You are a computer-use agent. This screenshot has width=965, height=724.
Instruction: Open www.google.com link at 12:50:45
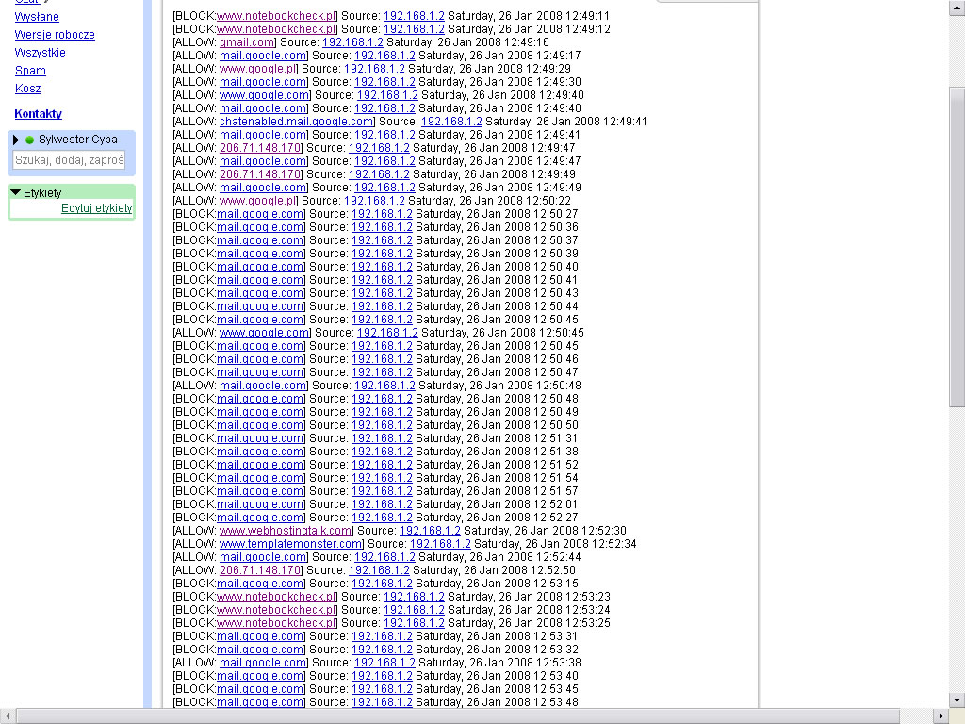pos(265,333)
